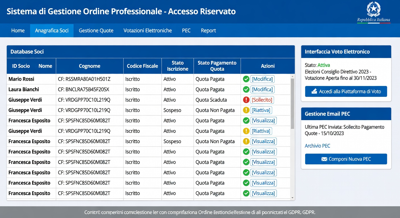Open the Votazioni Elettroniche tab
The height and width of the screenshot is (218, 400).
pyautogui.click(x=147, y=30)
